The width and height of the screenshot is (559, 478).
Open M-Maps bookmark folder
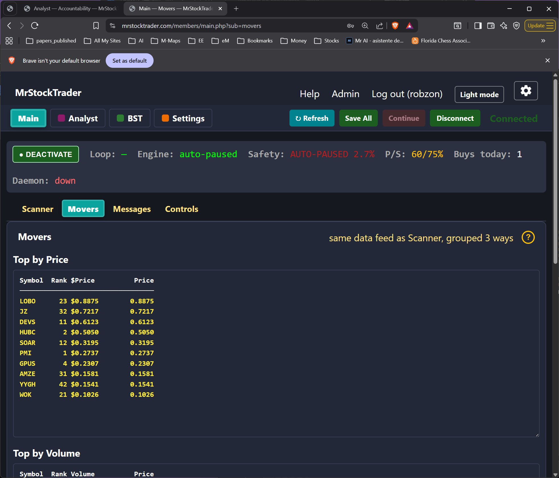tap(166, 41)
